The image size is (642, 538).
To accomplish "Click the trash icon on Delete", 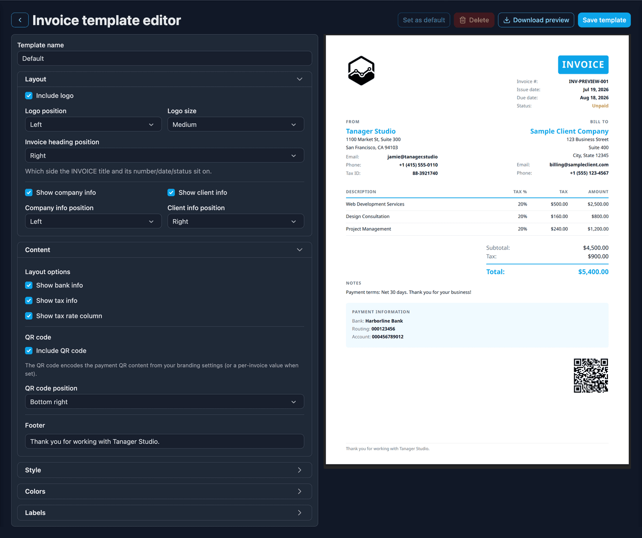I will (463, 20).
